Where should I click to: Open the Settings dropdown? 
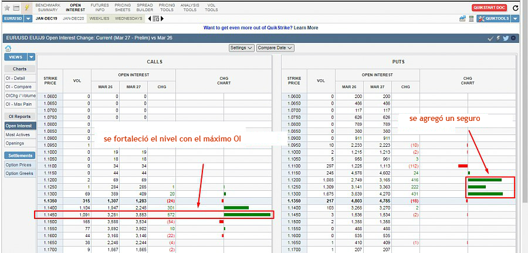pyautogui.click(x=241, y=48)
